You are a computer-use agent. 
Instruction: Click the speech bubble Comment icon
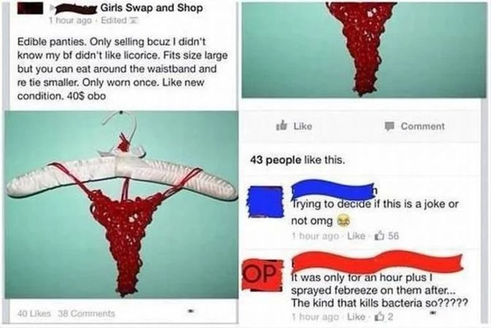pos(390,126)
